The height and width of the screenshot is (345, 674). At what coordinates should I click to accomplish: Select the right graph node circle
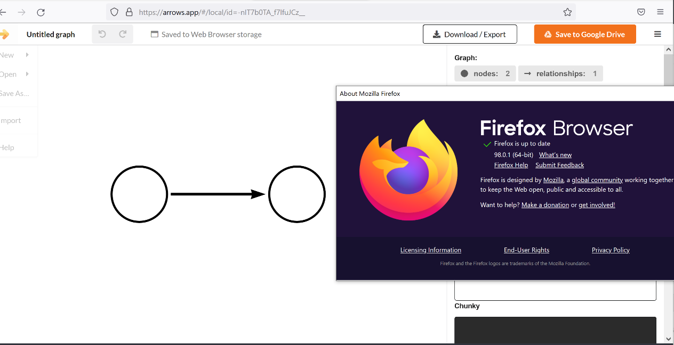pyautogui.click(x=297, y=194)
